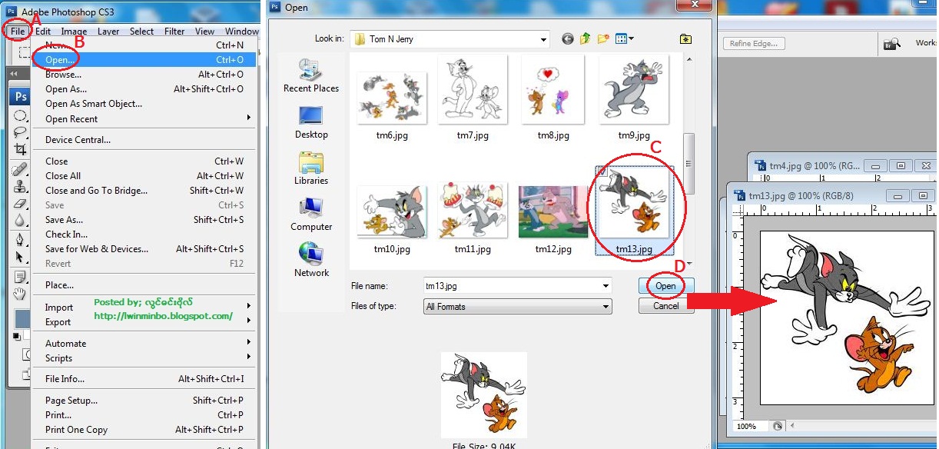Open Recent Places in the sidebar
Image resolution: width=939 pixels, height=449 pixels.
[311, 75]
